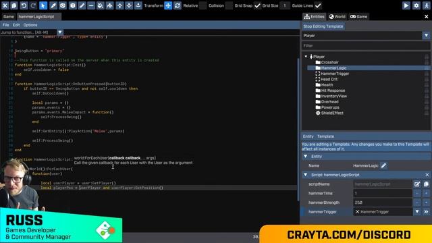The height and width of the screenshot is (243, 432).
Task: Open the File menu in script editor
Action: point(5,25)
